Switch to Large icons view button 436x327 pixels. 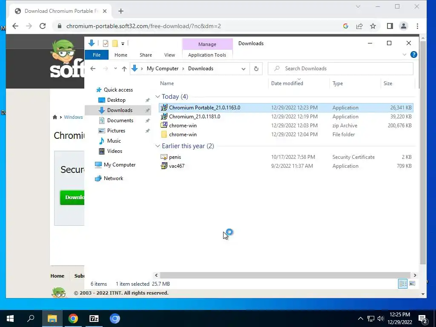pos(412,284)
